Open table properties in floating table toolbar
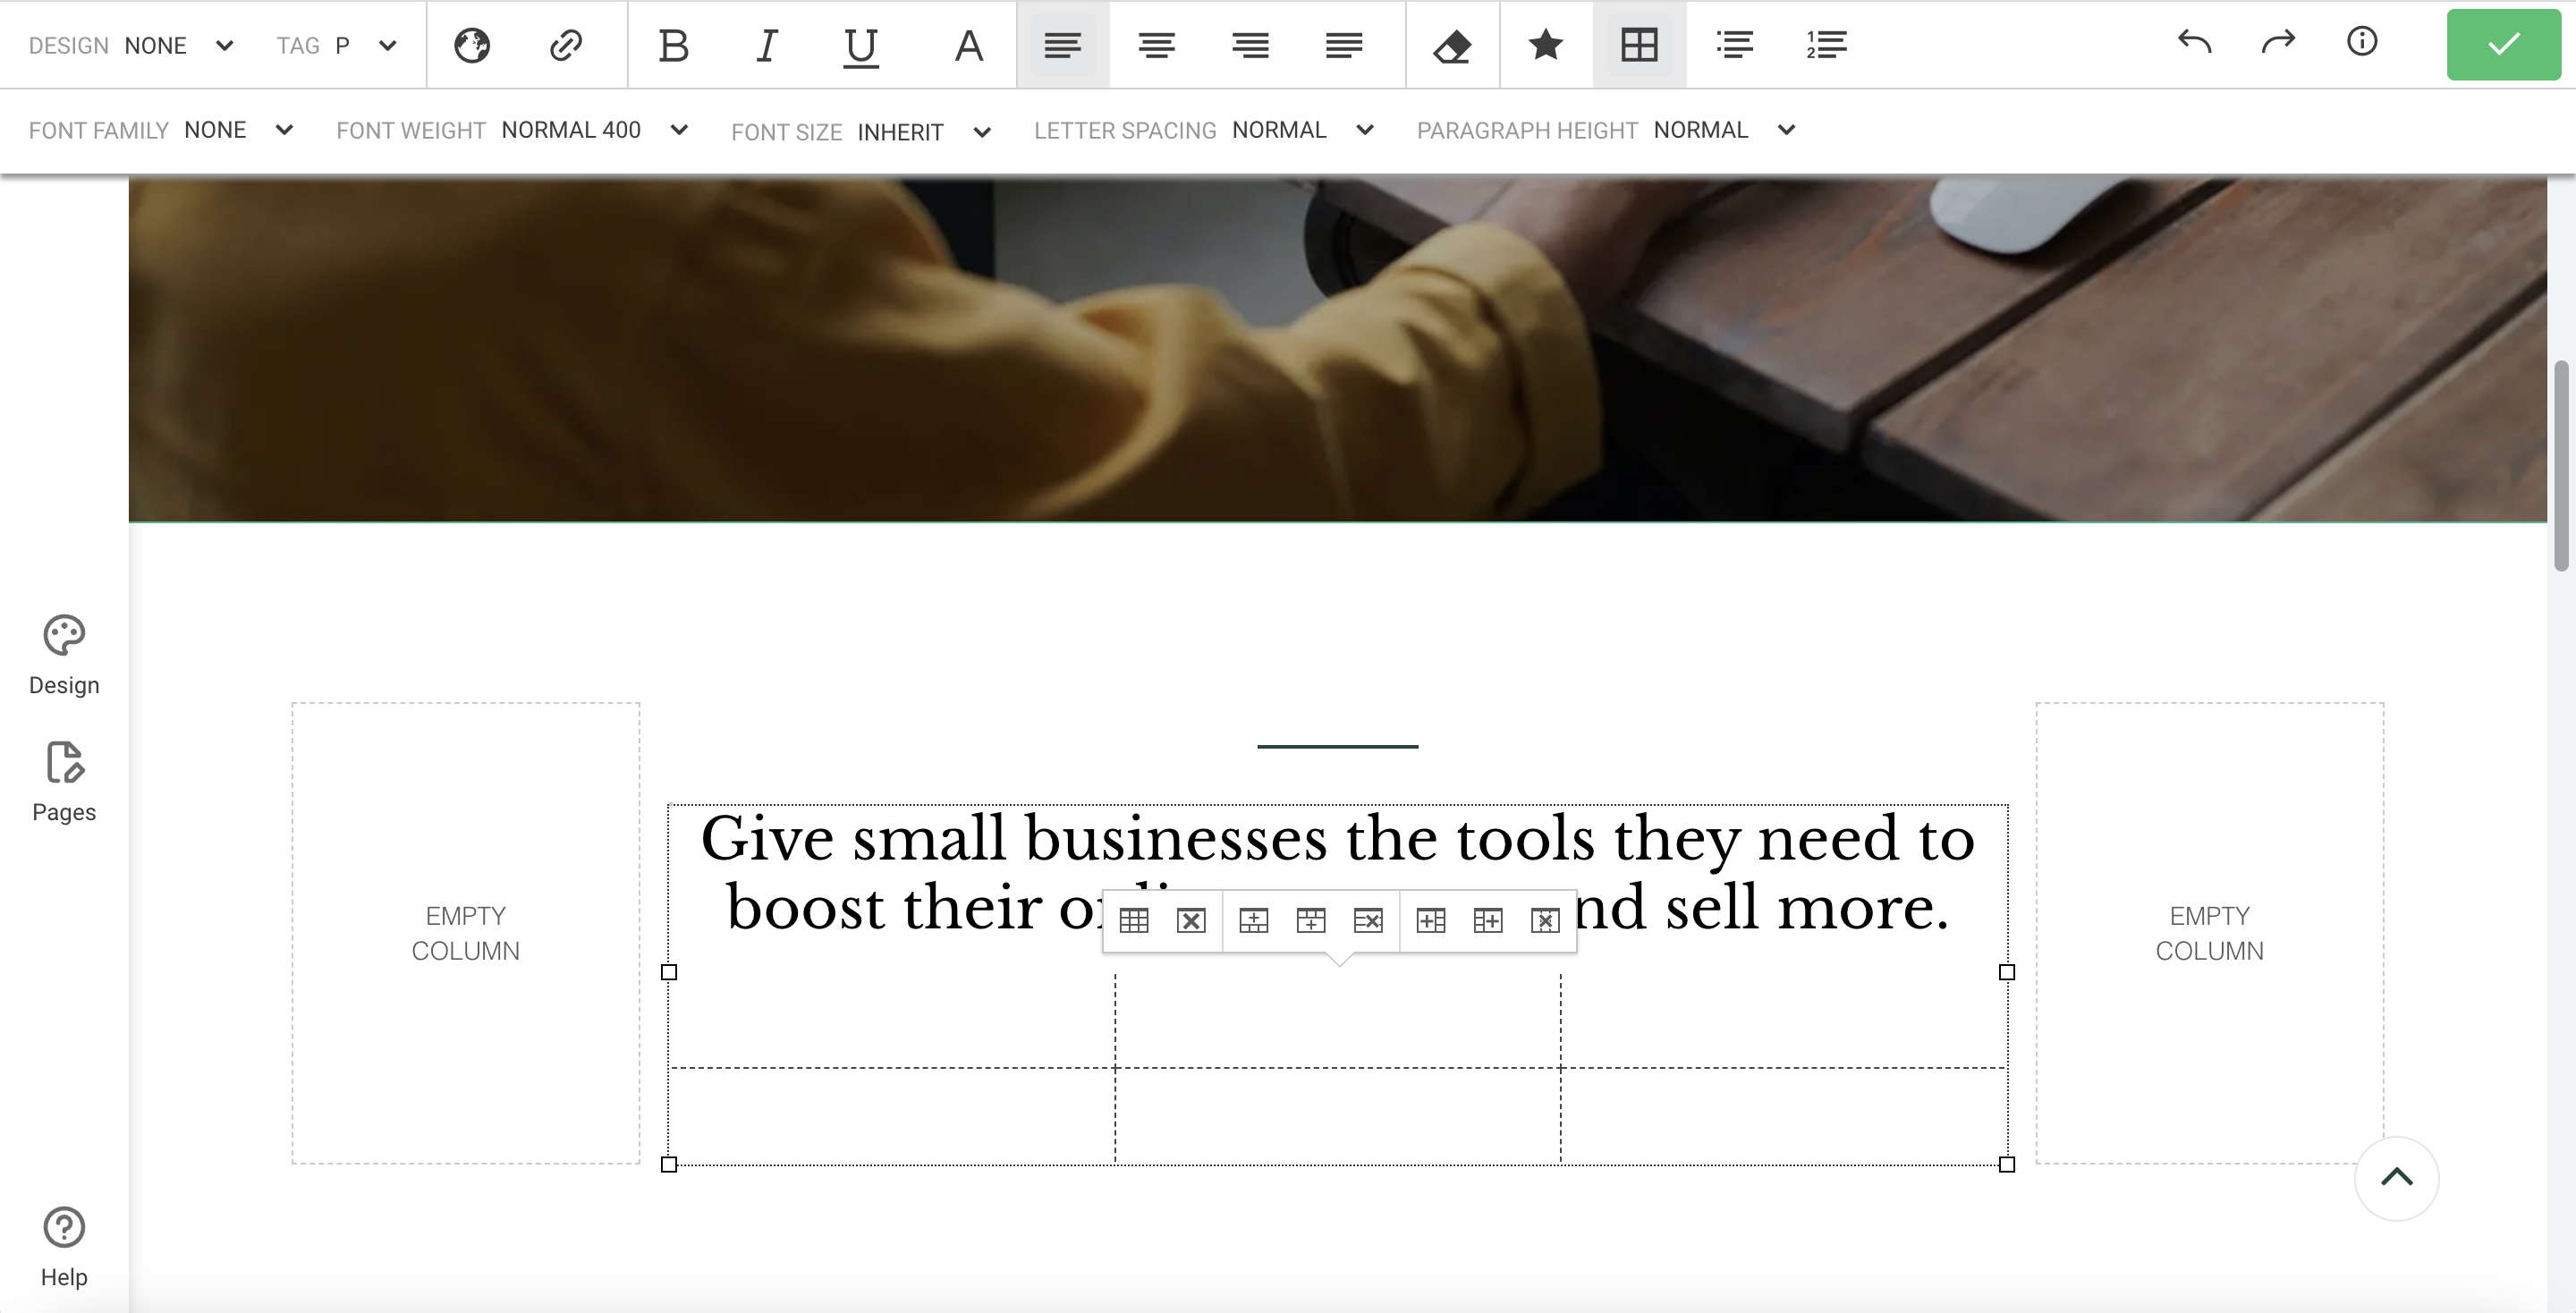The width and height of the screenshot is (2576, 1313). click(1134, 921)
